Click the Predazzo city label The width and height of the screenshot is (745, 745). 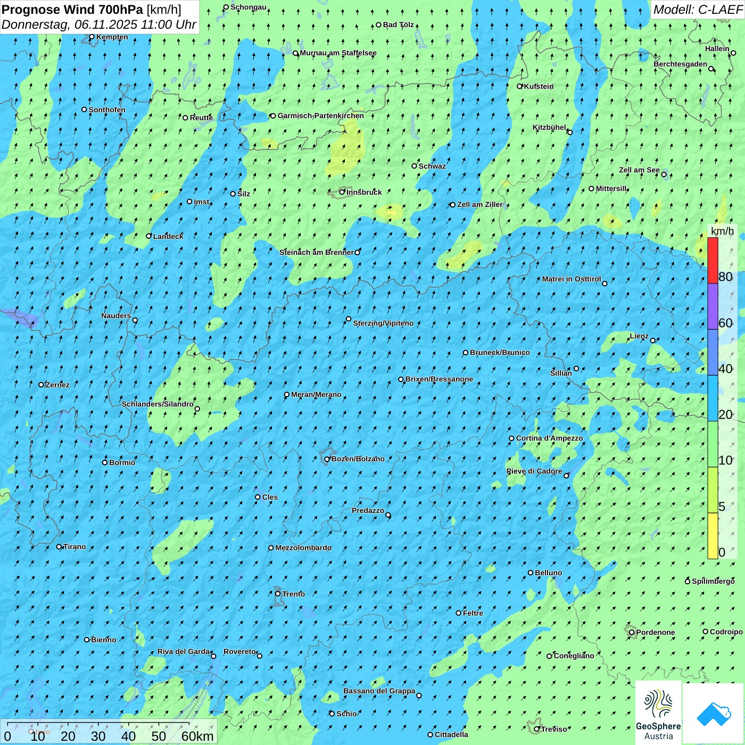(x=368, y=510)
